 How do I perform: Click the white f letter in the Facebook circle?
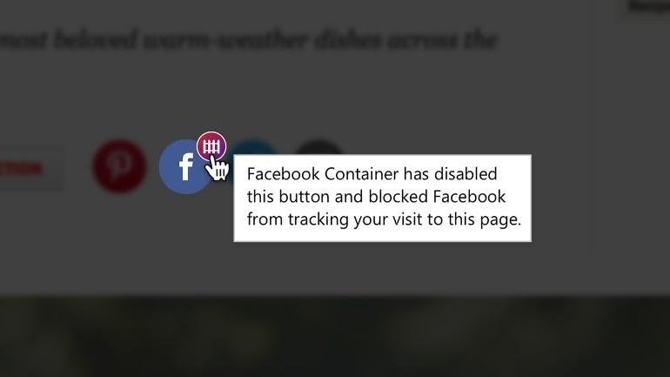pos(186,167)
